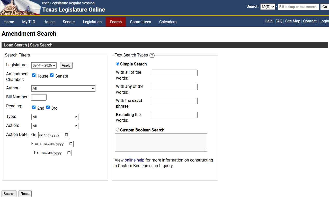Screen dimensions: 329x218
Task: Open calendar picker for From date
Action: coord(71,144)
